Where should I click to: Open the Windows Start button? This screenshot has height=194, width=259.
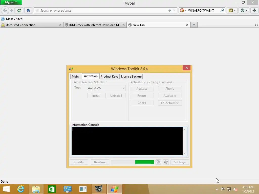pyautogui.click(x=6, y=189)
